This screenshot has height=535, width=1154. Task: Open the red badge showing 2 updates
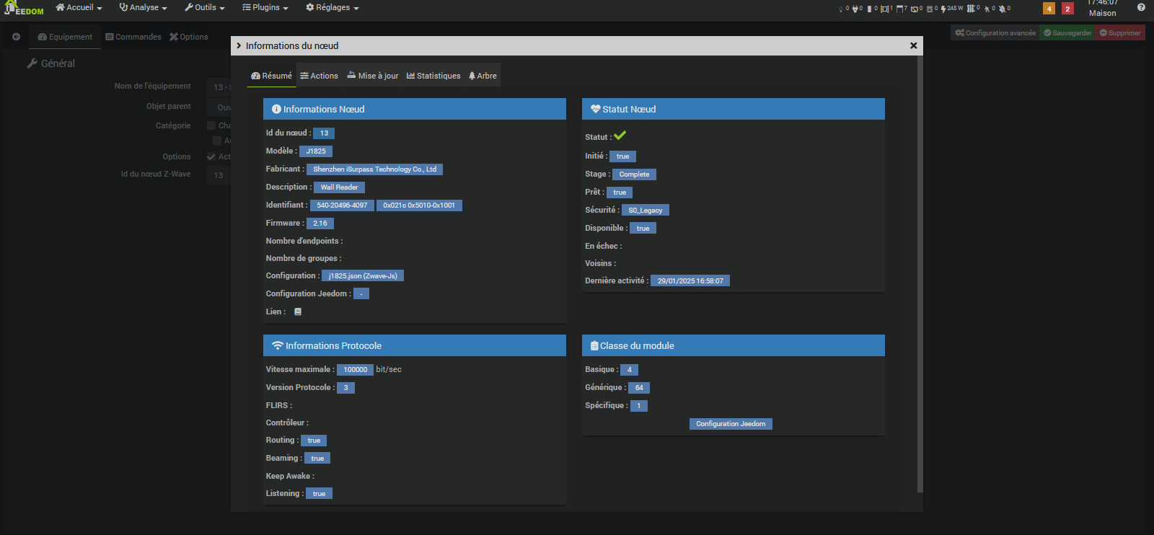pyautogui.click(x=1067, y=9)
